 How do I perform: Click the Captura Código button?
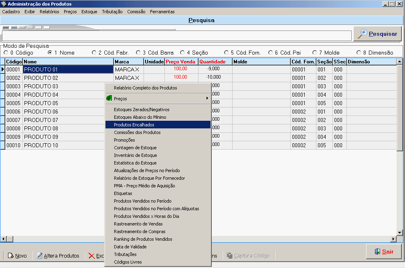pyautogui.click(x=248, y=256)
